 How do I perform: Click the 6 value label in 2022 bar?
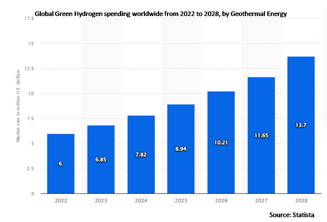(61, 164)
